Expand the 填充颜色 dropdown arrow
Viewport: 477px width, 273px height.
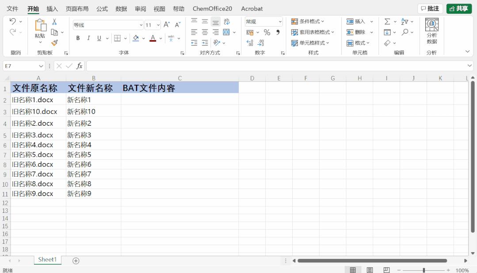(143, 38)
